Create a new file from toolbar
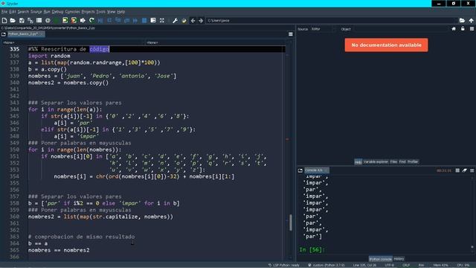Screen dimensions: 476x268 click(4, 20)
